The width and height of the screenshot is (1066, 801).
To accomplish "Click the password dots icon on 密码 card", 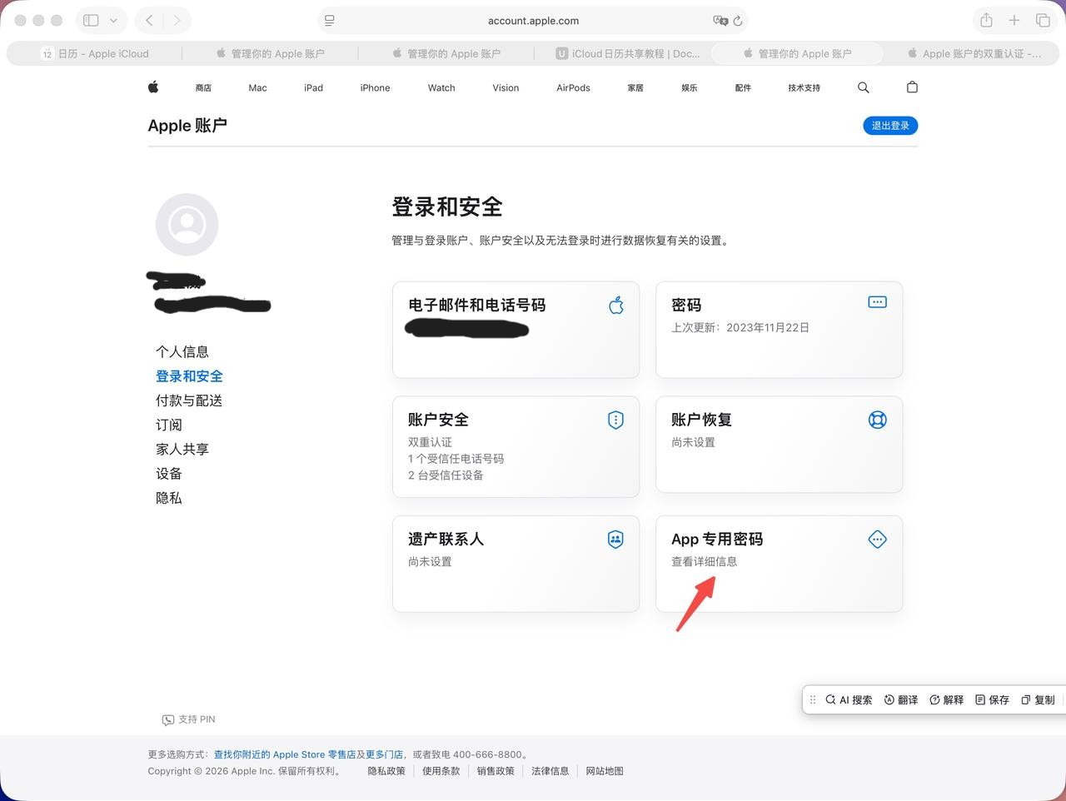I will pyautogui.click(x=878, y=302).
